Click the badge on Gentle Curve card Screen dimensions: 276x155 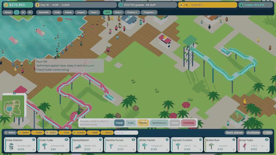(133, 139)
